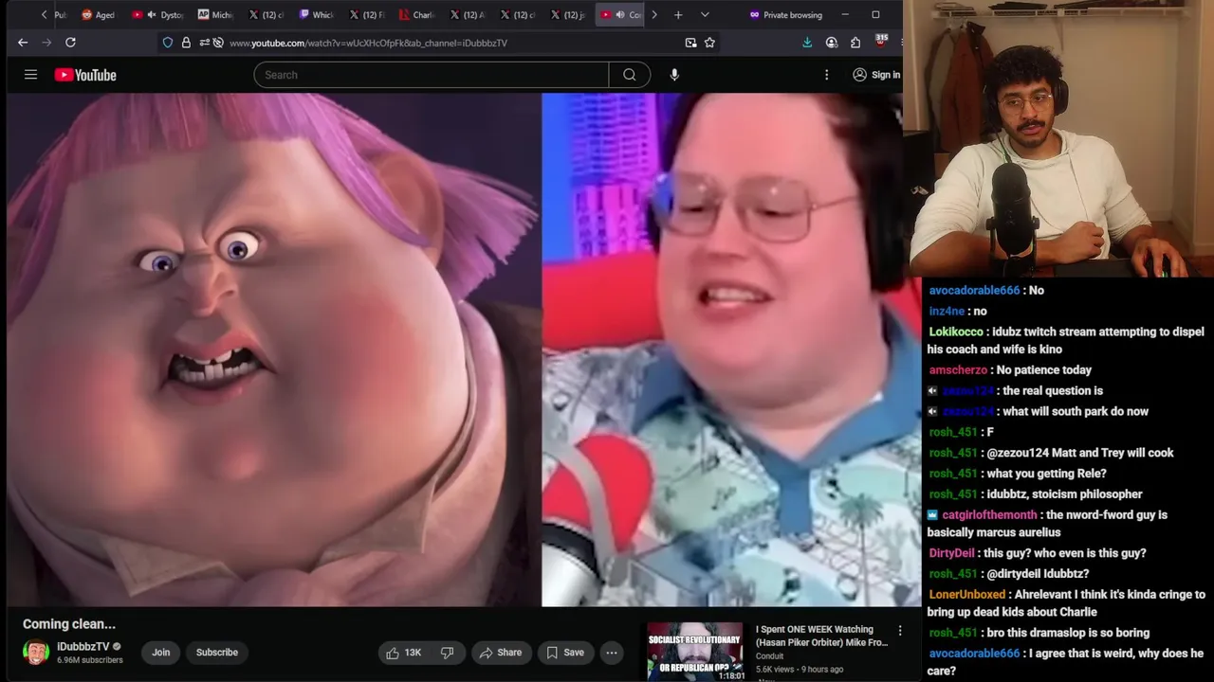Sign in to YouTube

click(x=876, y=75)
